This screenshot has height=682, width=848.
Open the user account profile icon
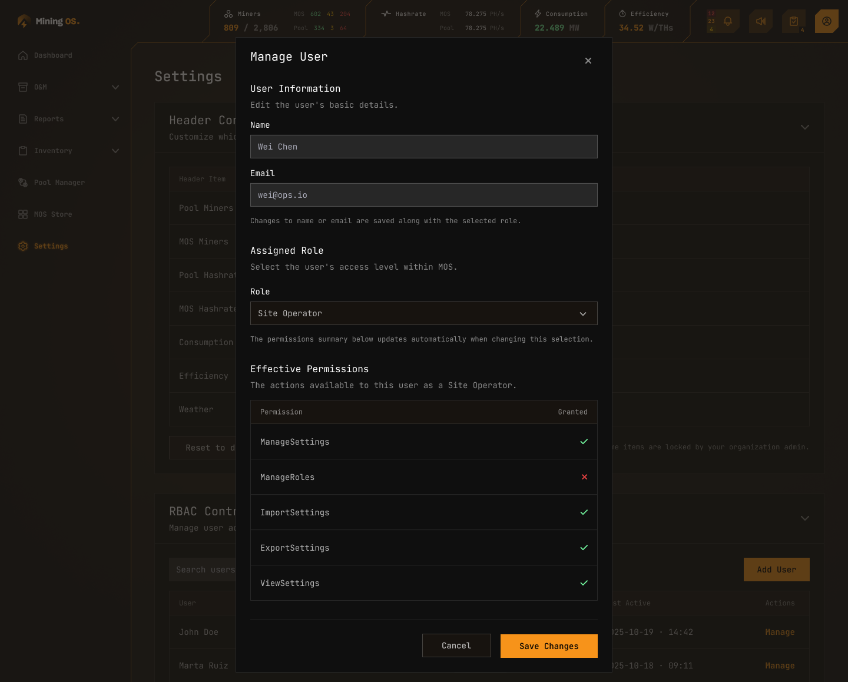pos(826,21)
